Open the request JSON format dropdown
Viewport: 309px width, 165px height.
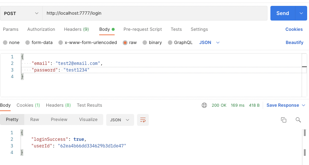click(209, 43)
